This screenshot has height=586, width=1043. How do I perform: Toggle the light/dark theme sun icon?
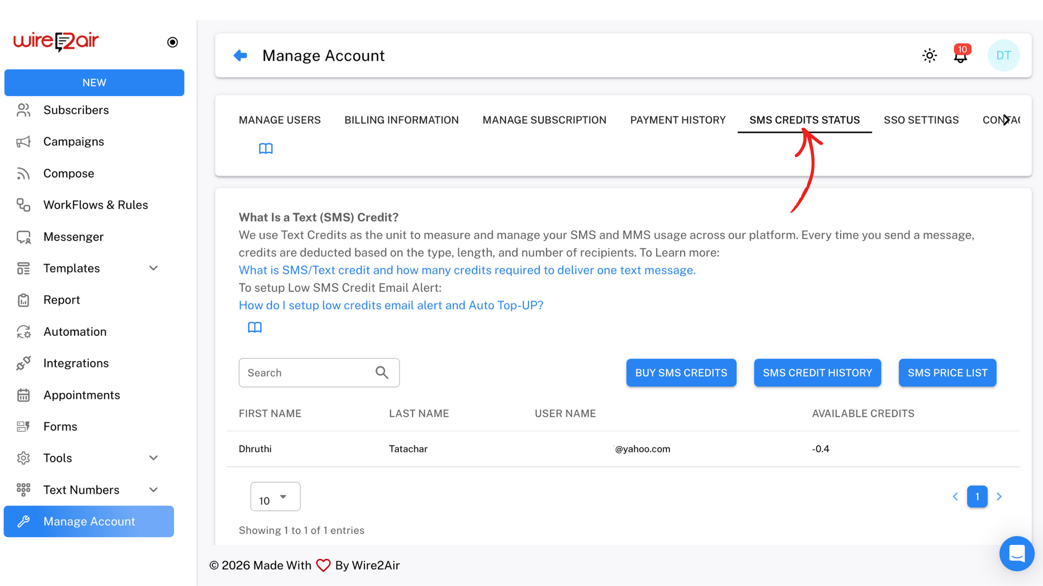click(930, 55)
